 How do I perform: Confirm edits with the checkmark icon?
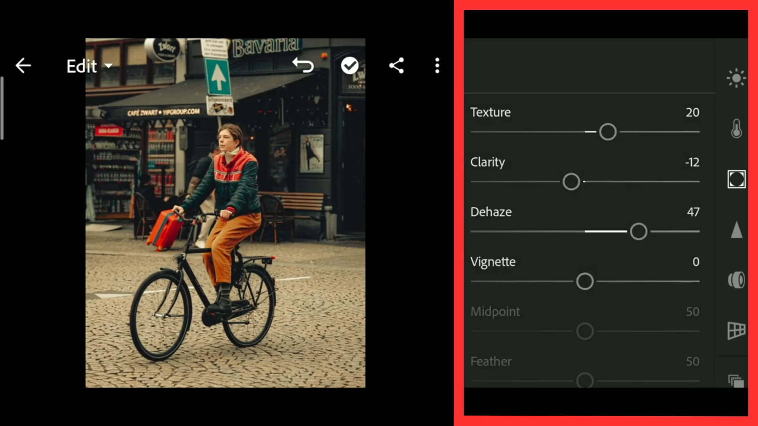(350, 65)
